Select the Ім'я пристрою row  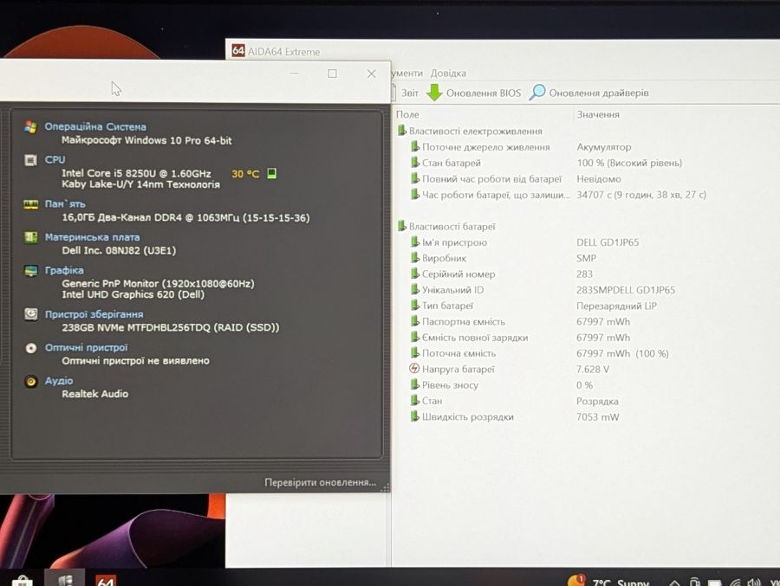point(525,242)
